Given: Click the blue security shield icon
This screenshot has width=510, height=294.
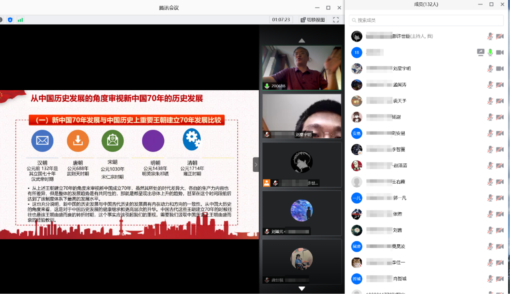Looking at the screenshot, I should [10, 20].
